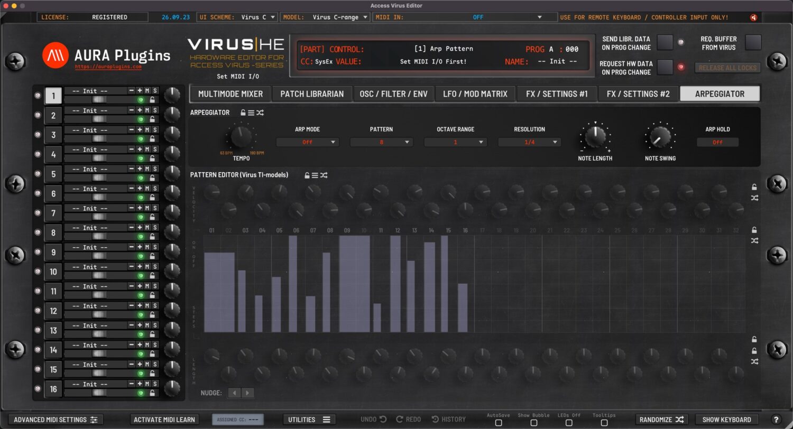Viewport: 793px width, 429px height.
Task: Open the menu icon next to PATTERN EDITOR
Action: [x=315, y=175]
